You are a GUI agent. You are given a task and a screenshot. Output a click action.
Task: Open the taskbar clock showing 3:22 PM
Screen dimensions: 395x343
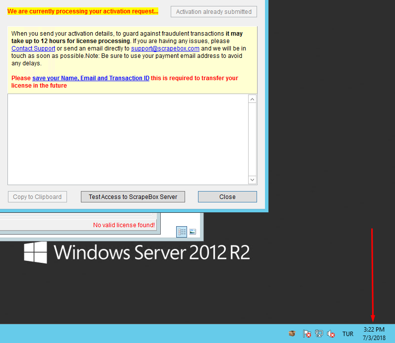point(374,334)
